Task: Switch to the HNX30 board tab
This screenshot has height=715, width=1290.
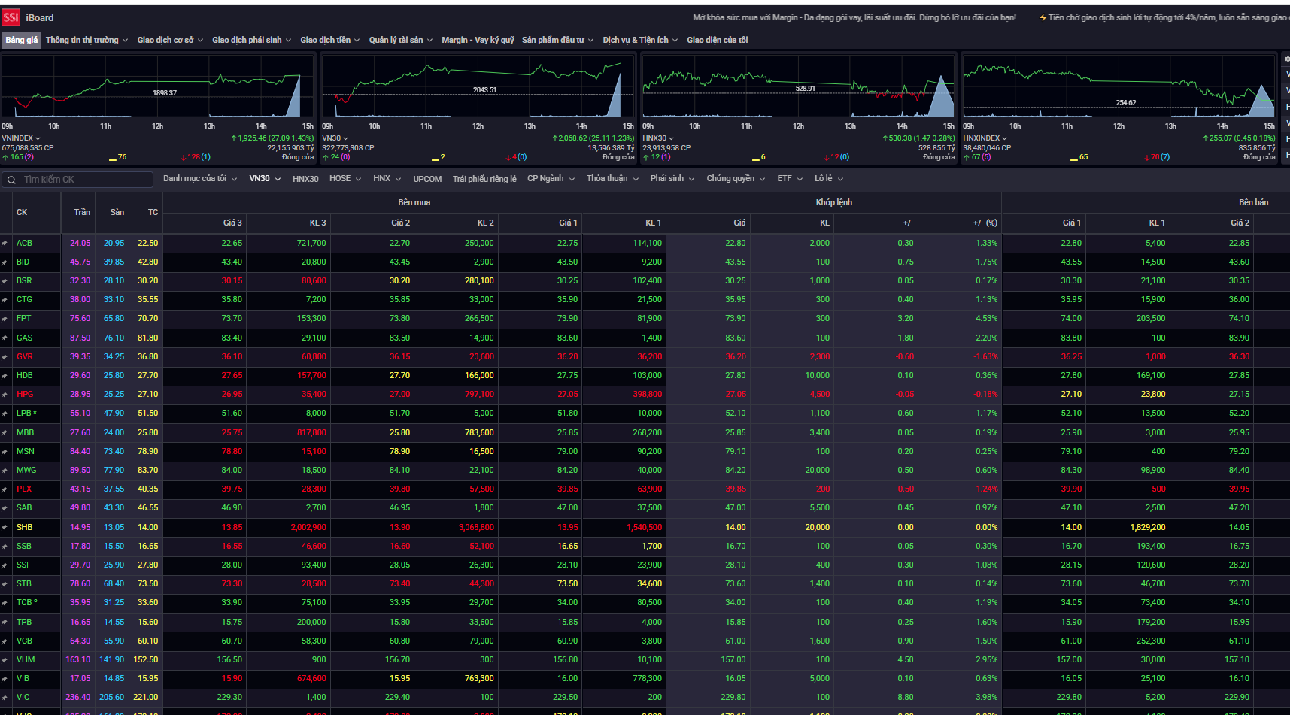Action: coord(305,179)
